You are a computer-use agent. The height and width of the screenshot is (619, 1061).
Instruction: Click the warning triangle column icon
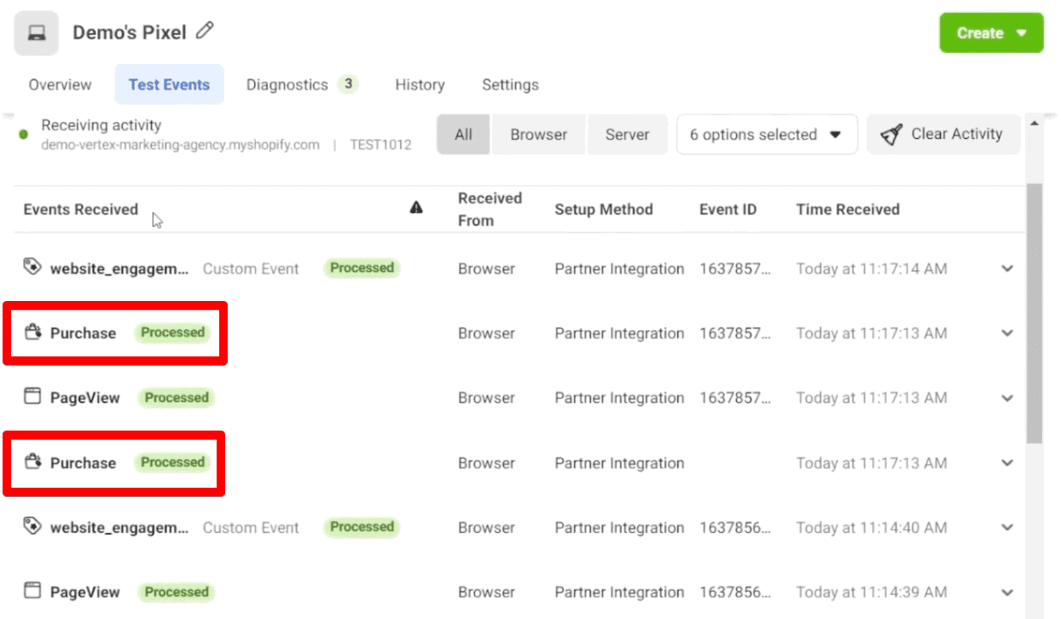pyautogui.click(x=416, y=208)
